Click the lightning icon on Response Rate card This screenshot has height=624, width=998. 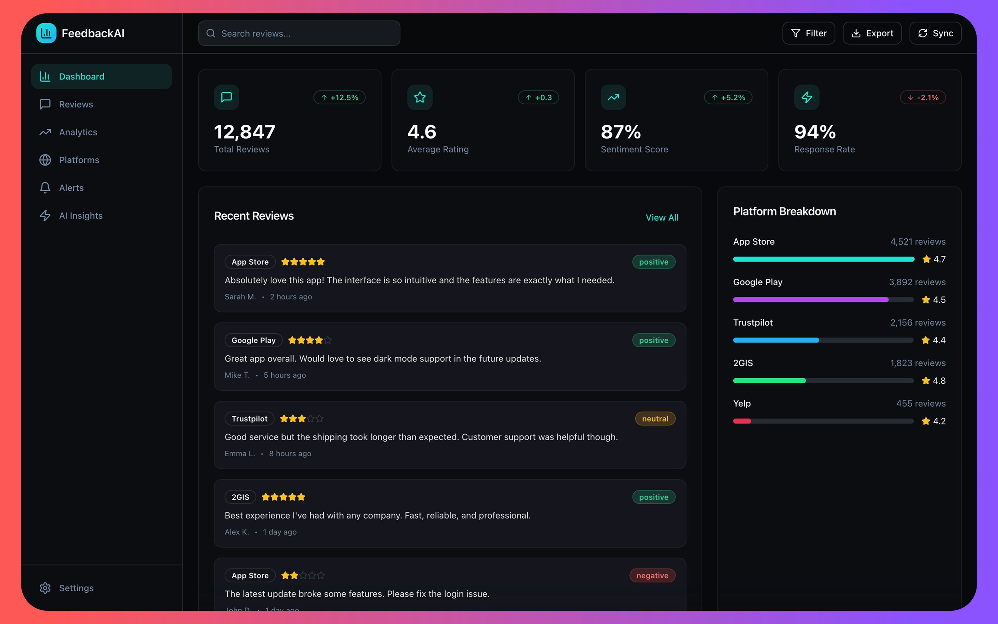pos(806,97)
